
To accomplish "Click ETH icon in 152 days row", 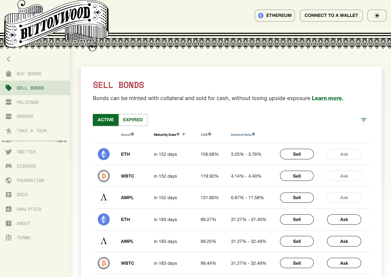I will [104, 154].
